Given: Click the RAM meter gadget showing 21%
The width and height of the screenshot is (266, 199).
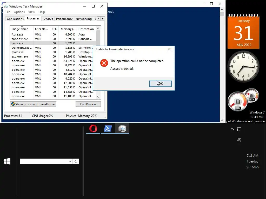Looking at the screenshot, I should pos(251,95).
